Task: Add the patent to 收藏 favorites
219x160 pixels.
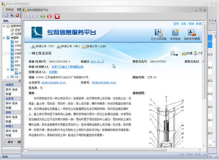Action: tap(187, 53)
